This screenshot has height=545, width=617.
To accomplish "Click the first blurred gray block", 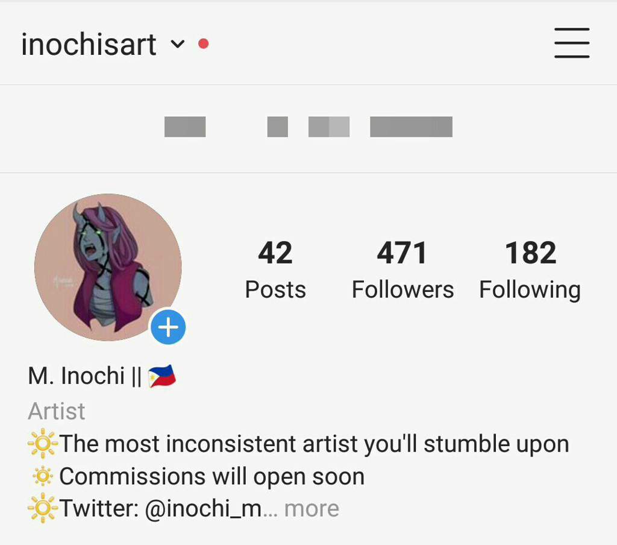I will tap(185, 127).
